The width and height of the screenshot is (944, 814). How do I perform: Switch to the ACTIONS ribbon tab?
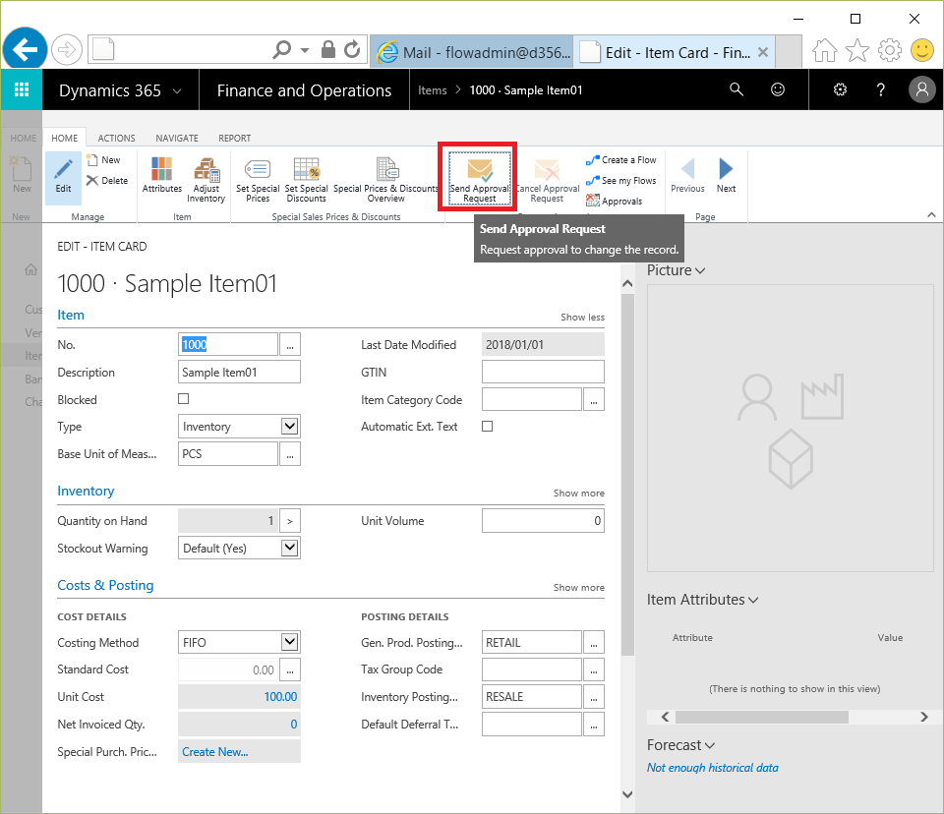(x=116, y=138)
